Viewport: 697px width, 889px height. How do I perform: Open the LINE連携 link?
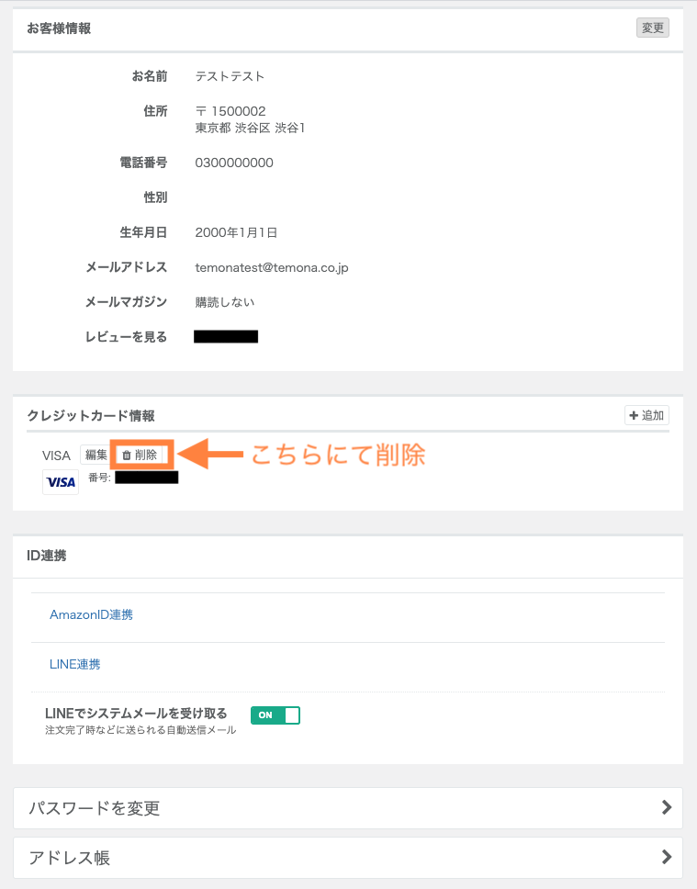75,664
